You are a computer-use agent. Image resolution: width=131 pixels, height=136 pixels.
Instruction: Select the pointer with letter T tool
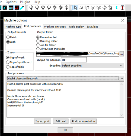87,8
